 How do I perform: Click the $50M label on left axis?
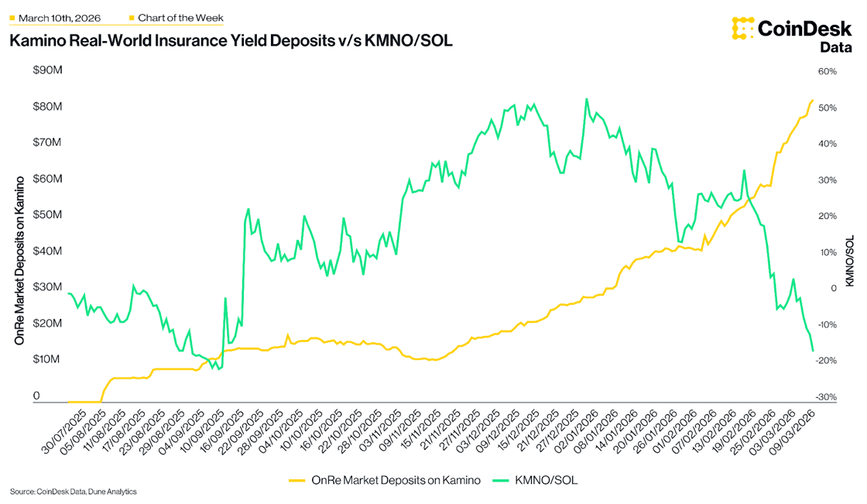pyautogui.click(x=47, y=215)
